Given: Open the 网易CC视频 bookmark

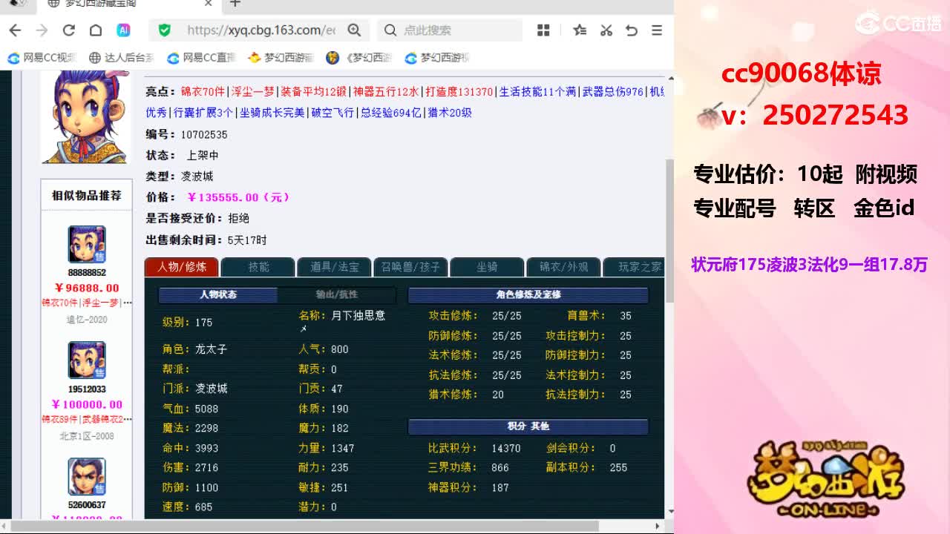Looking at the screenshot, I should pyautogui.click(x=42, y=58).
